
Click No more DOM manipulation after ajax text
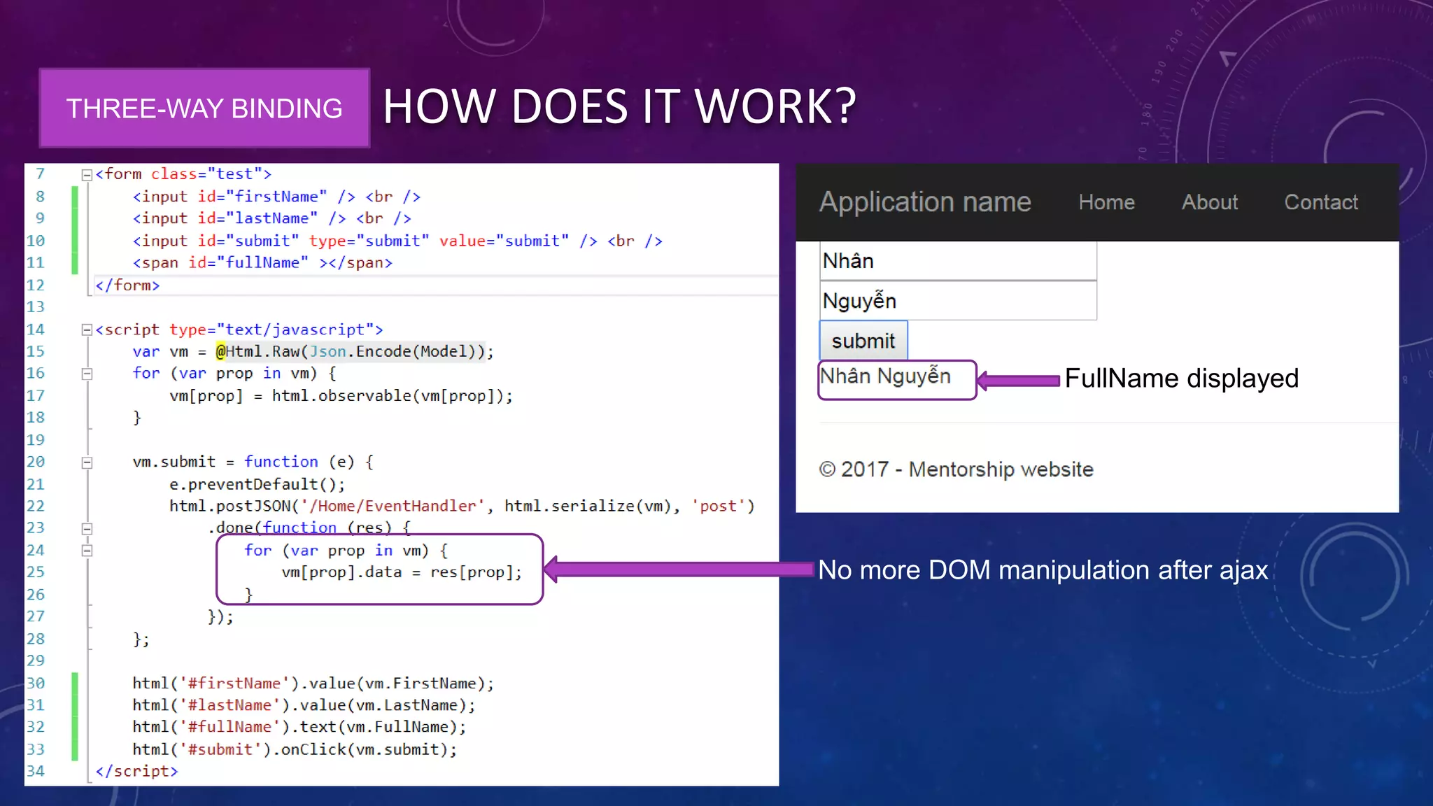[x=1043, y=570]
